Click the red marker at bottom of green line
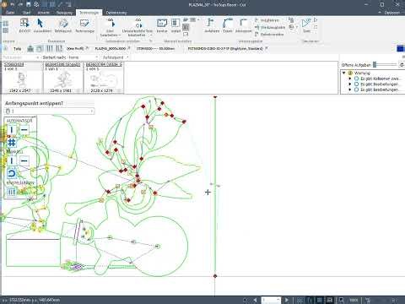Screen dimensions: 405x304 [215, 276]
